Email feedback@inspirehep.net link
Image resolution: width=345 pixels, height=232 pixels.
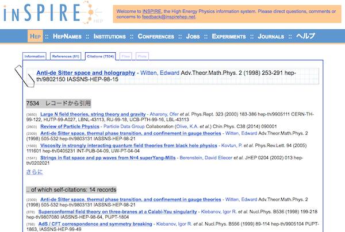click(x=168, y=17)
